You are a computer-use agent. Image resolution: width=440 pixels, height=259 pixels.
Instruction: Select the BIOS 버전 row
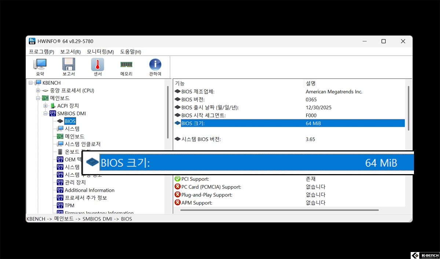tap(193, 100)
